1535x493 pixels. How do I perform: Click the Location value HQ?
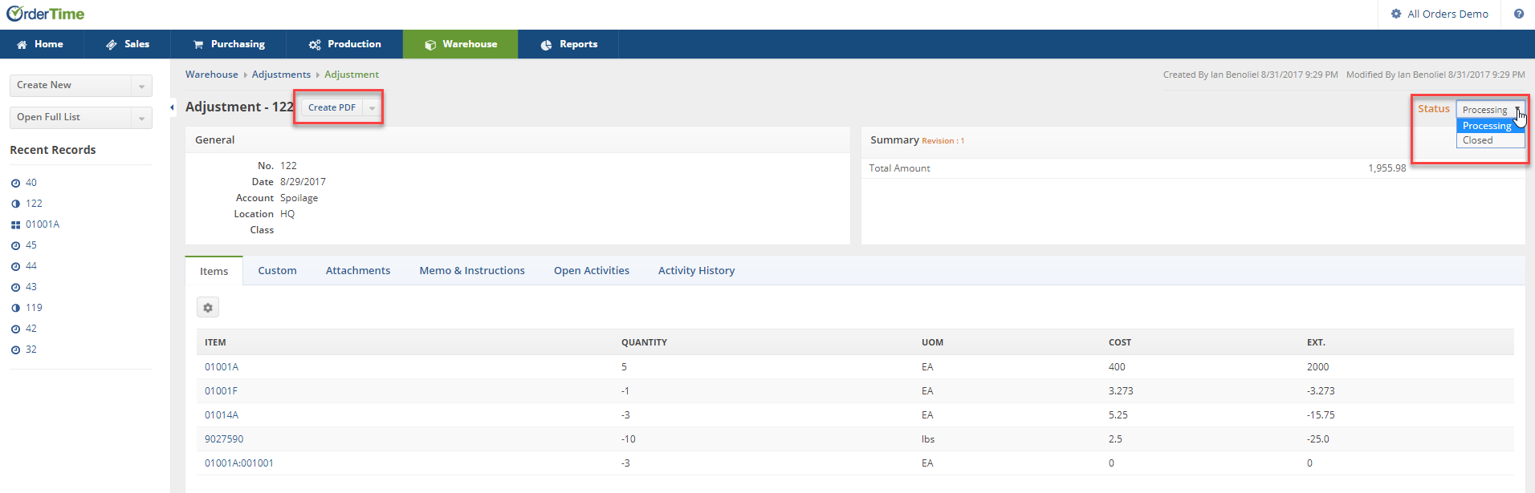click(287, 214)
